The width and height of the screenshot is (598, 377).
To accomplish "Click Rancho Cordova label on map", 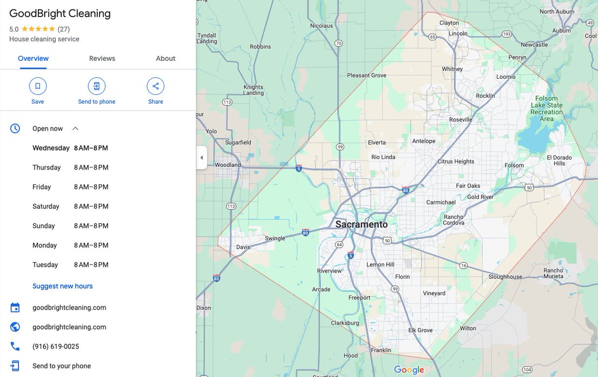I will click(x=454, y=219).
